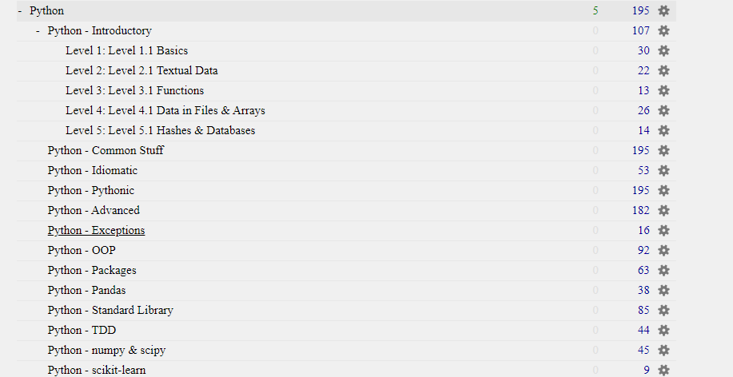733x377 pixels.
Task: Click due count 182 for Python - Advanced
Action: (640, 210)
